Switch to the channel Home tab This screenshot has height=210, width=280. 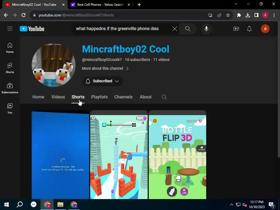point(38,97)
